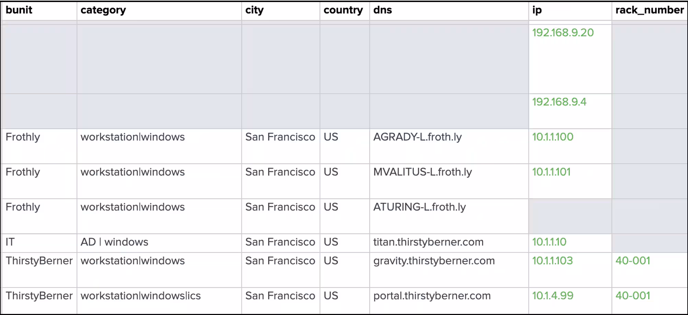Viewport: 688px width, 315px height.
Task: Click the bunit column header
Action: point(19,10)
